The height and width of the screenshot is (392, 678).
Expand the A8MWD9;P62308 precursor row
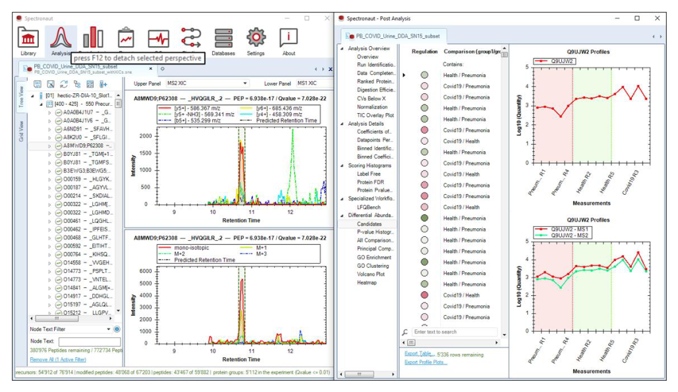(x=49, y=146)
